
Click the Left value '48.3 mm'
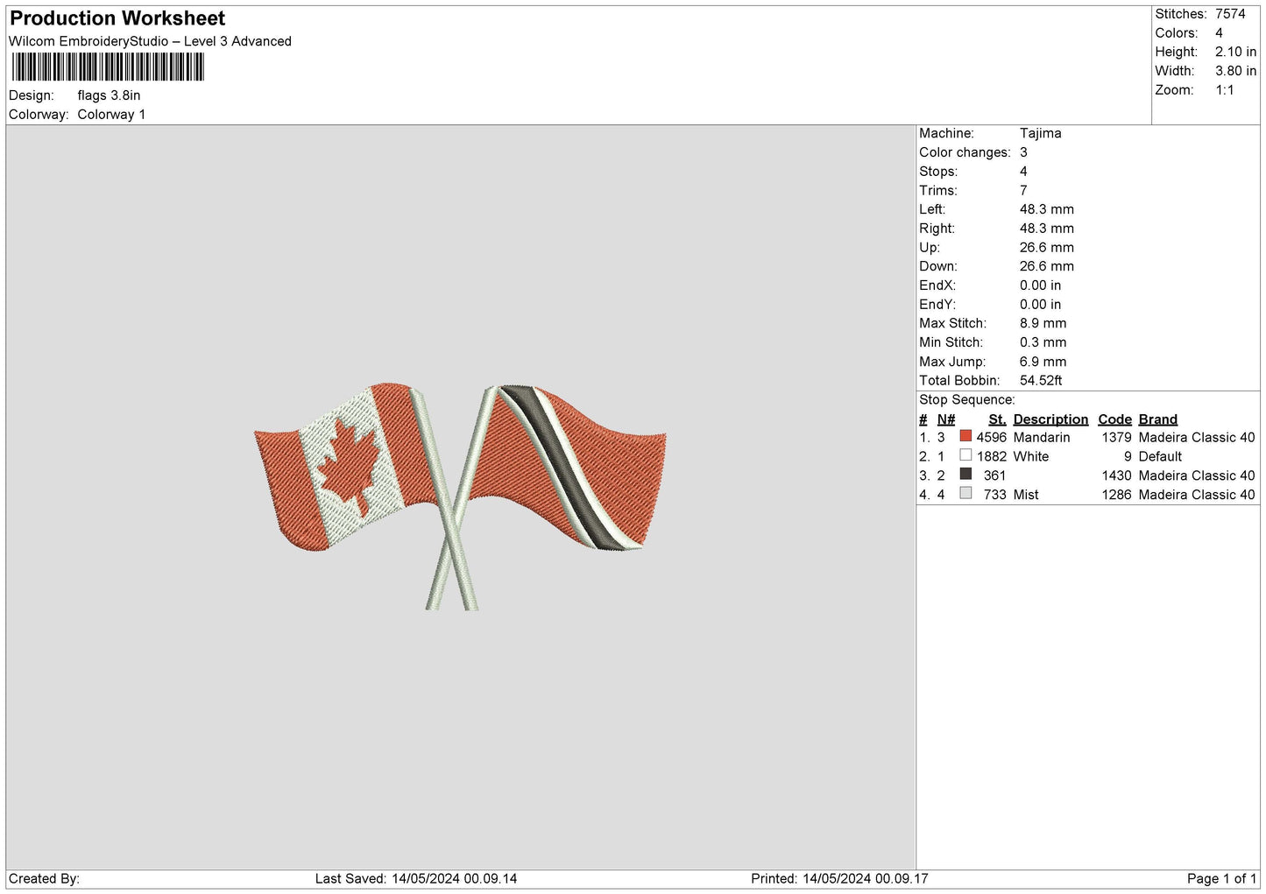click(x=1046, y=209)
